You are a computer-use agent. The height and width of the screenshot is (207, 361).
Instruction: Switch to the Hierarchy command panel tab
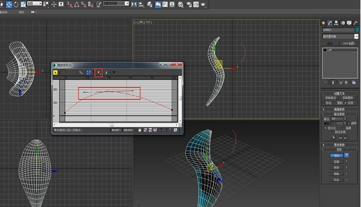click(x=336, y=23)
